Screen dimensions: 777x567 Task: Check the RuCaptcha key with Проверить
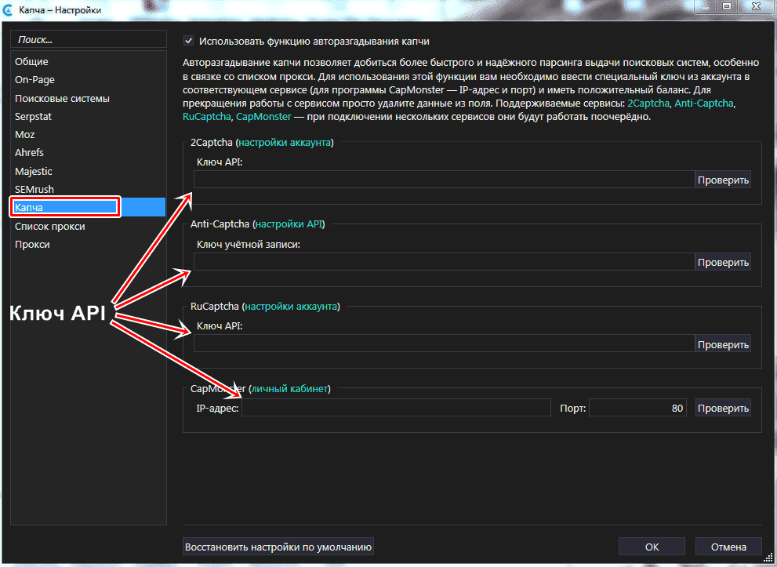[723, 343]
